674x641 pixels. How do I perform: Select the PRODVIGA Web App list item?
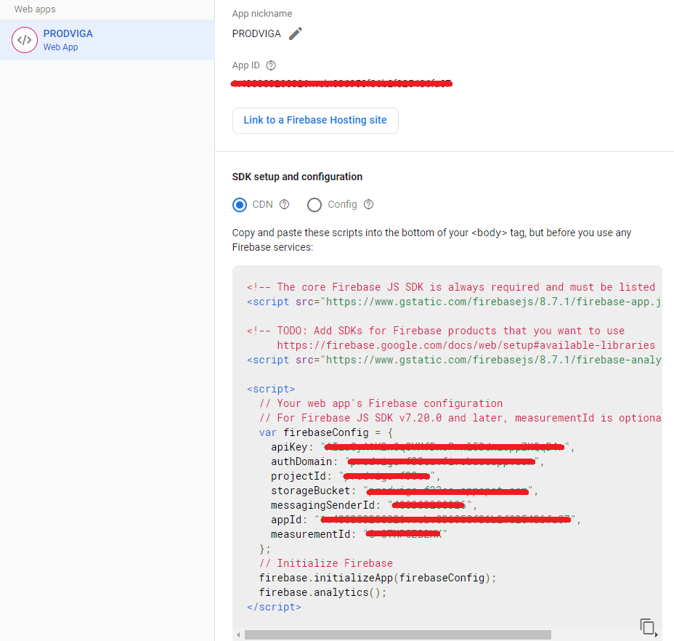[107, 40]
